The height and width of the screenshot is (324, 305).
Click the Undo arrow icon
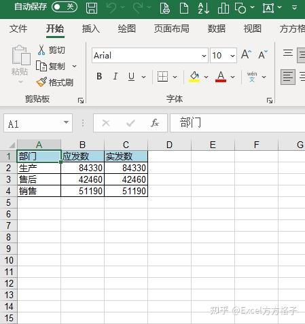coord(111,7)
